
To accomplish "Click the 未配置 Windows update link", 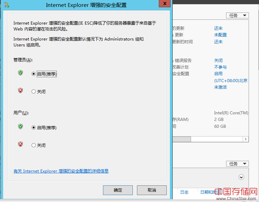I will tap(221, 35).
